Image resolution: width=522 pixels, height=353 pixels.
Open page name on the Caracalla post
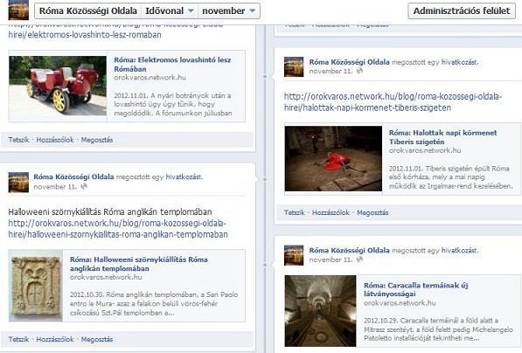click(x=349, y=250)
